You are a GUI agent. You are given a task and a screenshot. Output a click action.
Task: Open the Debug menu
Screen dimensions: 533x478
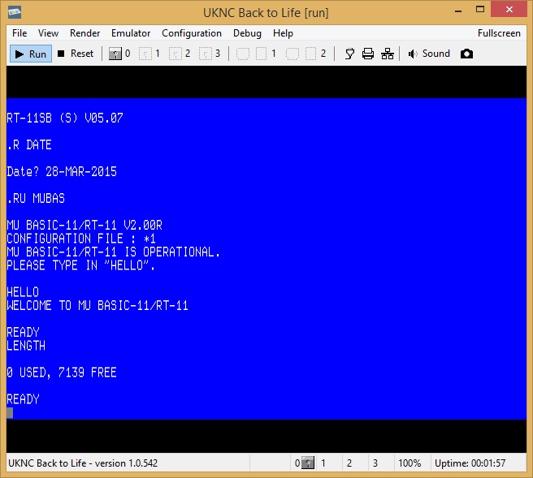coord(247,33)
